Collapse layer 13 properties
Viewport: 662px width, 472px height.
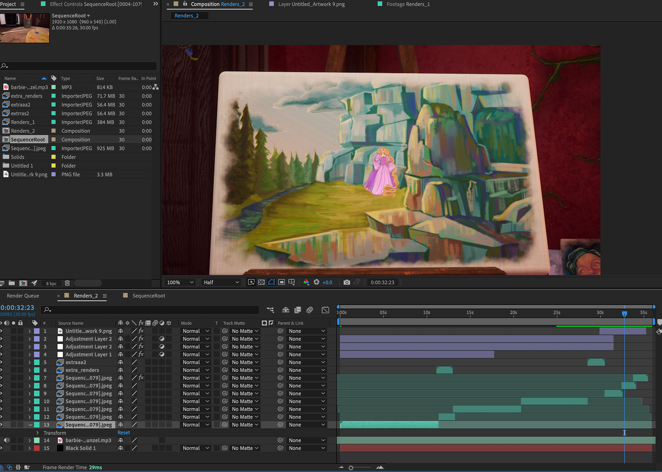click(30, 425)
